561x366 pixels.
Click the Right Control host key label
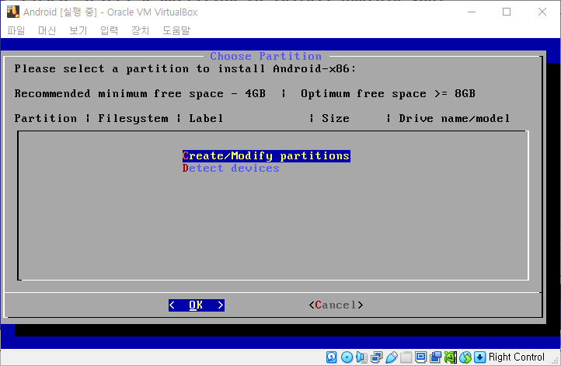click(516, 357)
